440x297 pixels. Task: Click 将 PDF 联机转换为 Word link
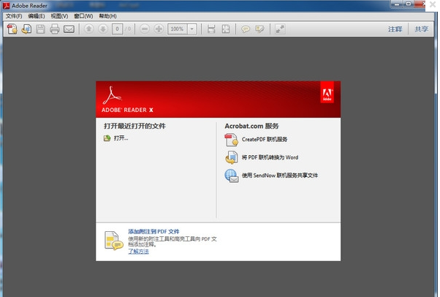[x=270, y=157]
